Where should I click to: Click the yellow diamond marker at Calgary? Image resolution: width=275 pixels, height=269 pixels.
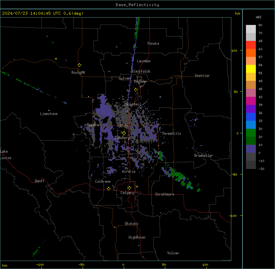click(129, 188)
